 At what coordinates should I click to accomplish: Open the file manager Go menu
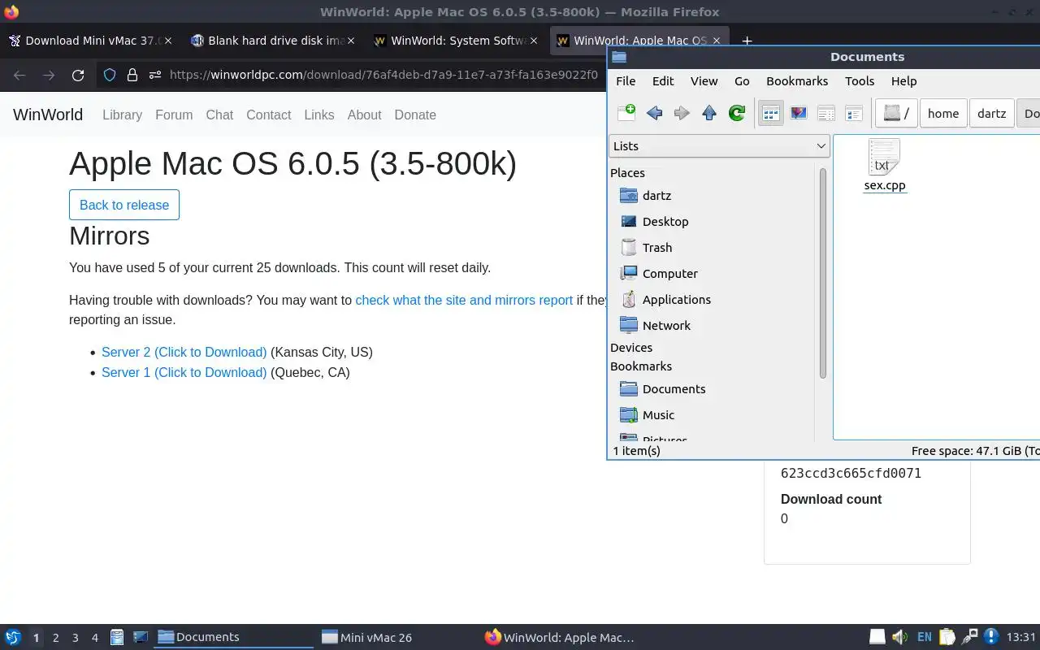(x=742, y=81)
